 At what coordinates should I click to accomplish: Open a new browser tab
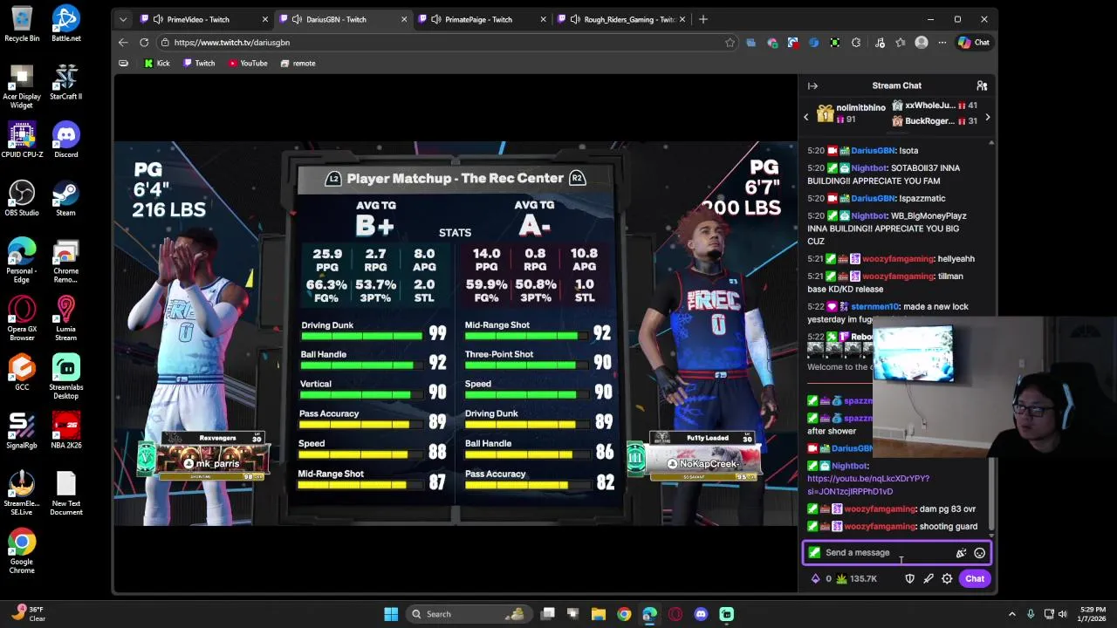(x=702, y=19)
